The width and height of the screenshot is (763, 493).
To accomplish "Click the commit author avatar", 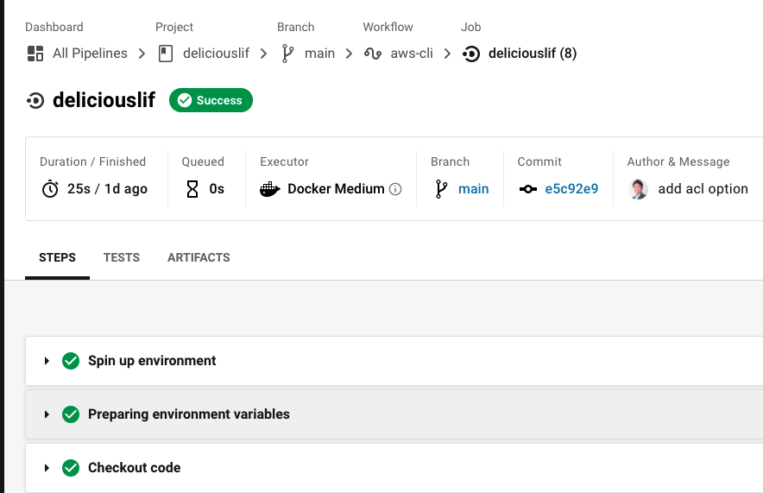I will (x=639, y=189).
